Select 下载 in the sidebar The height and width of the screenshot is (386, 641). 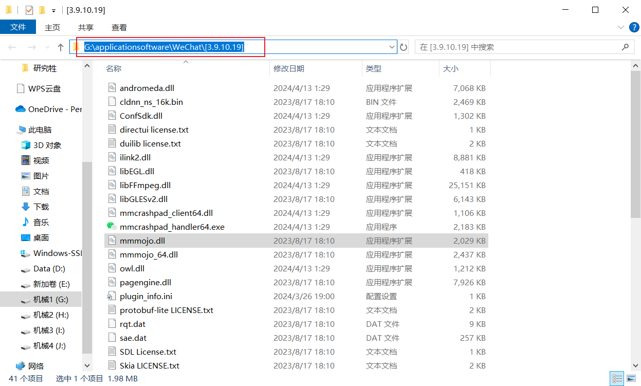click(x=35, y=207)
